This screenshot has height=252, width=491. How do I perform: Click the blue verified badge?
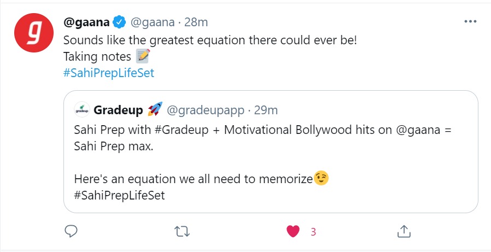120,22
